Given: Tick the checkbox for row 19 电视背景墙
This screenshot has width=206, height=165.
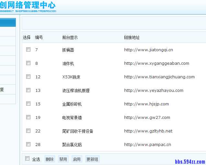Looking at the screenshot, I should coord(28,117).
